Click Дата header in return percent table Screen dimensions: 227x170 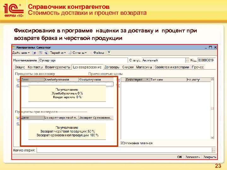[x=32, y=118]
